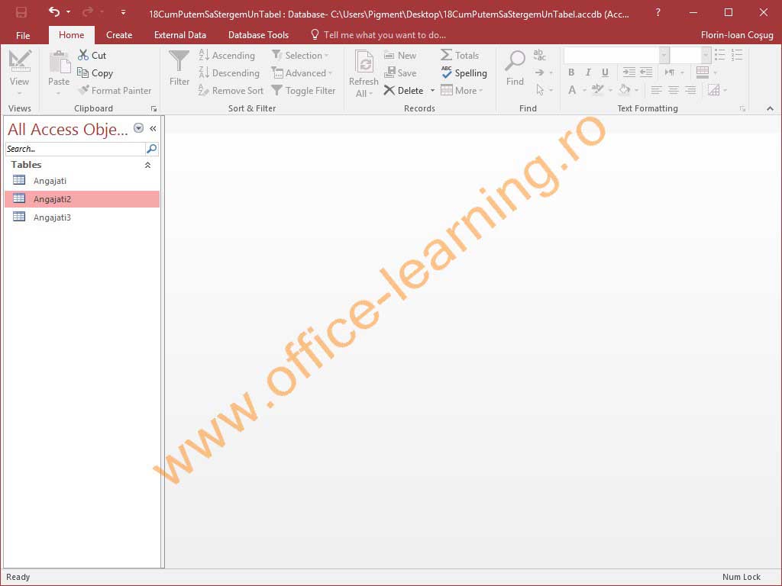Click the navigation pane Search box
The height and width of the screenshot is (586, 782).
click(x=75, y=149)
